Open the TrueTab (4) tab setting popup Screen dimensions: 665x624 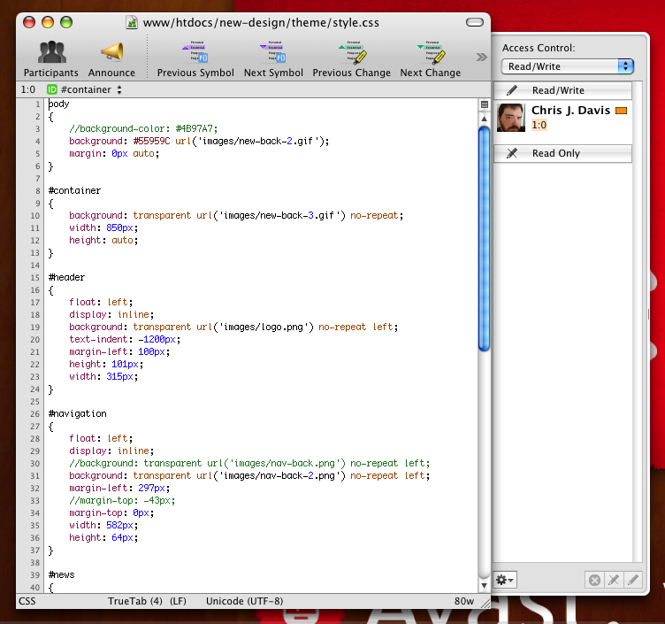135,601
